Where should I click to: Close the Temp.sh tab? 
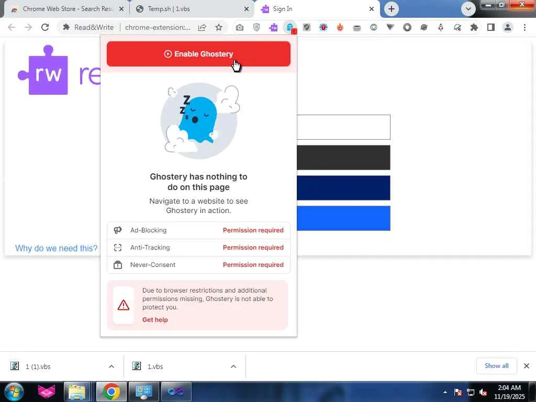pos(247,9)
